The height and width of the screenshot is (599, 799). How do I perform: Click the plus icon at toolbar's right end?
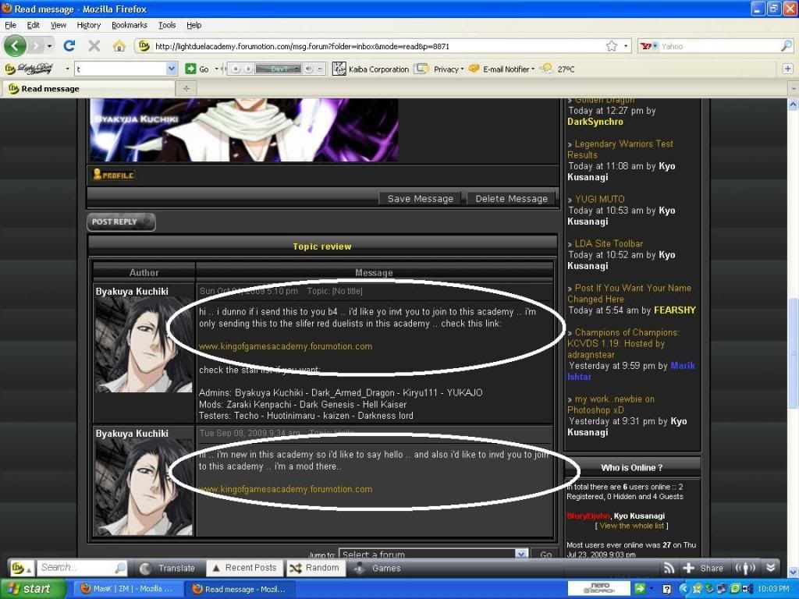click(787, 69)
